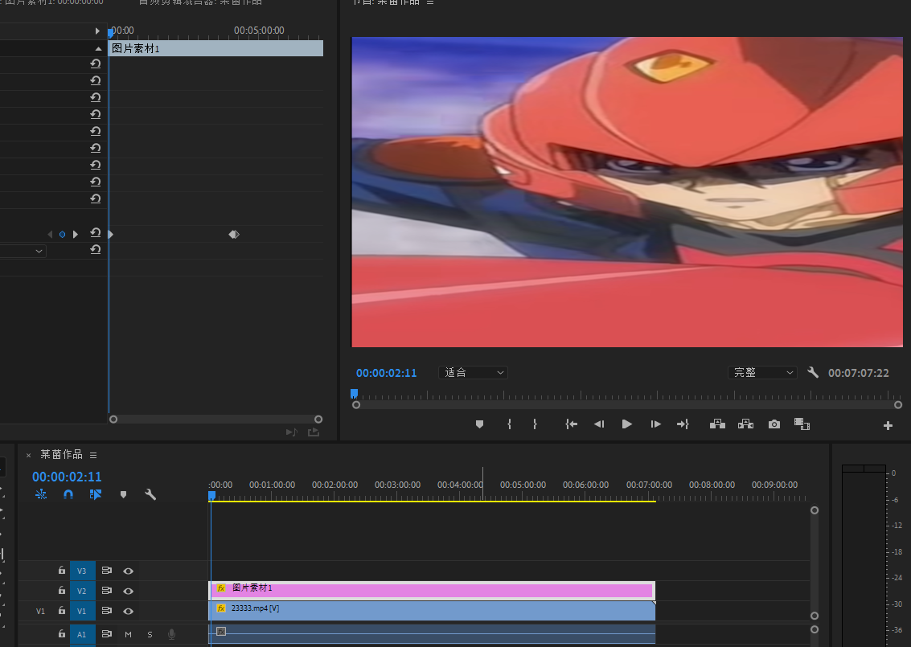This screenshot has width=911, height=647.
Task: Hide track V3 output with eye
Action: (x=129, y=571)
